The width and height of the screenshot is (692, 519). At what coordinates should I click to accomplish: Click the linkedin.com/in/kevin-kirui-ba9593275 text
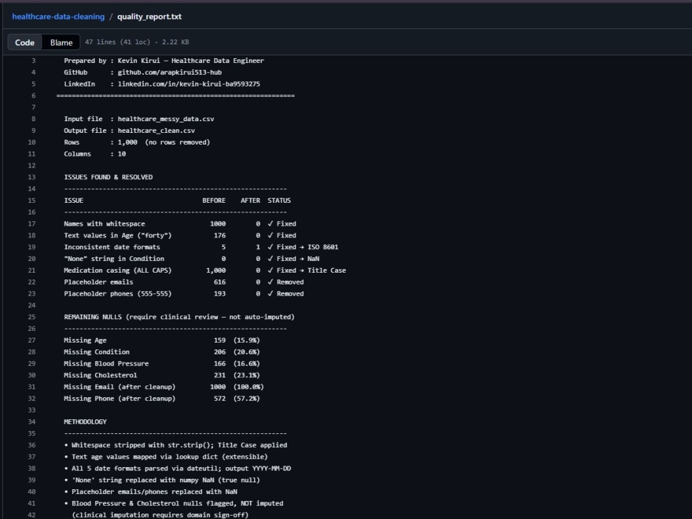click(x=189, y=84)
